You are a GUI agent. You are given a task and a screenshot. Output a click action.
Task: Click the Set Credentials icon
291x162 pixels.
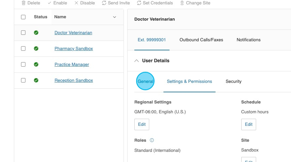point(139,3)
